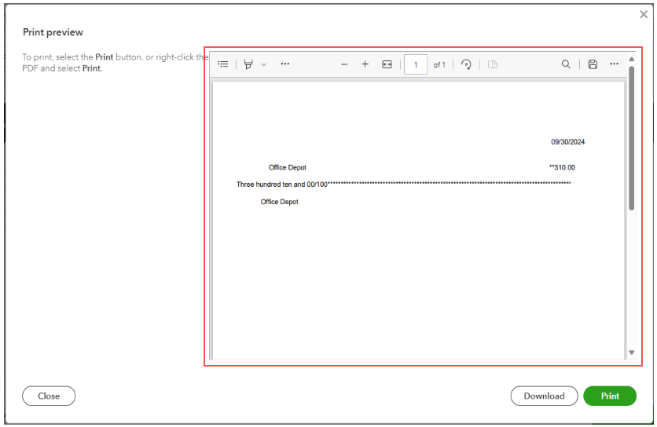Click the amount **310.00
This screenshot has width=657, height=427.
(x=562, y=167)
